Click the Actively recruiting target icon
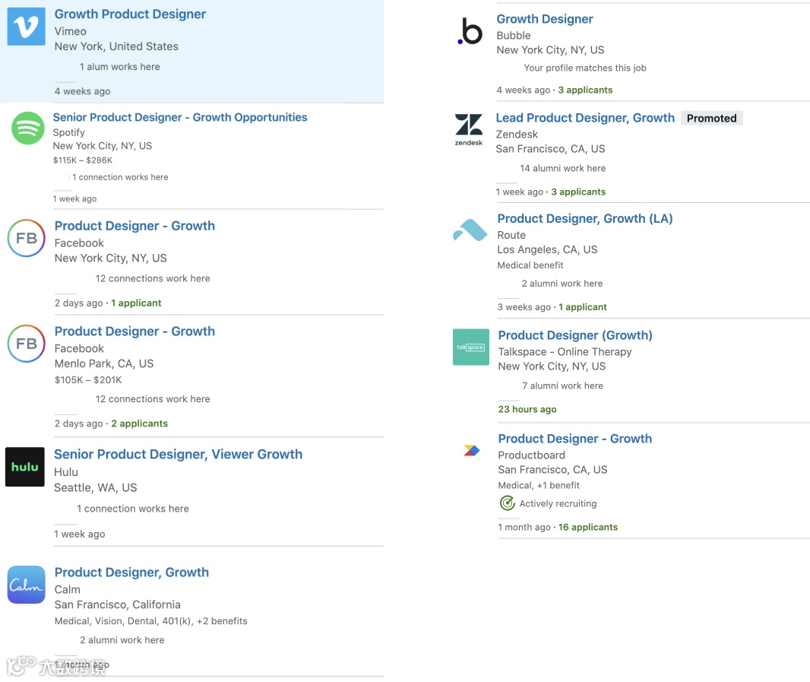 (507, 503)
